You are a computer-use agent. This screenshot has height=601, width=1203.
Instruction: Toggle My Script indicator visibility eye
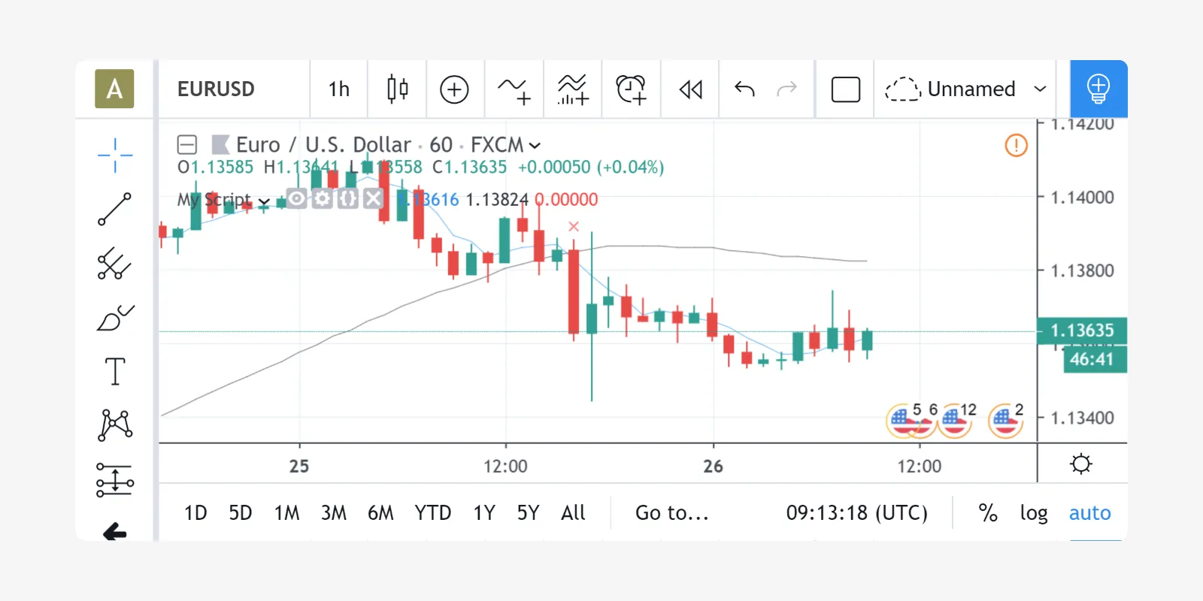297,198
